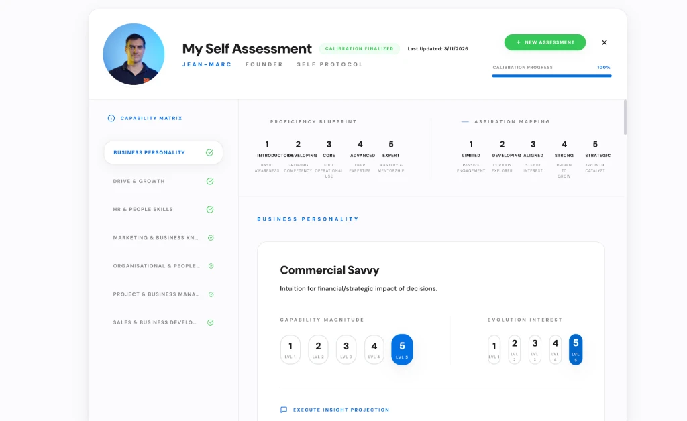Click the Calibration Finalized badge
687x421 pixels.
360,48
